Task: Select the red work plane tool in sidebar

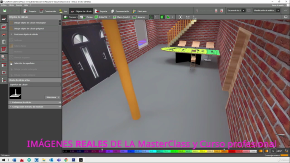Action: click(4, 34)
